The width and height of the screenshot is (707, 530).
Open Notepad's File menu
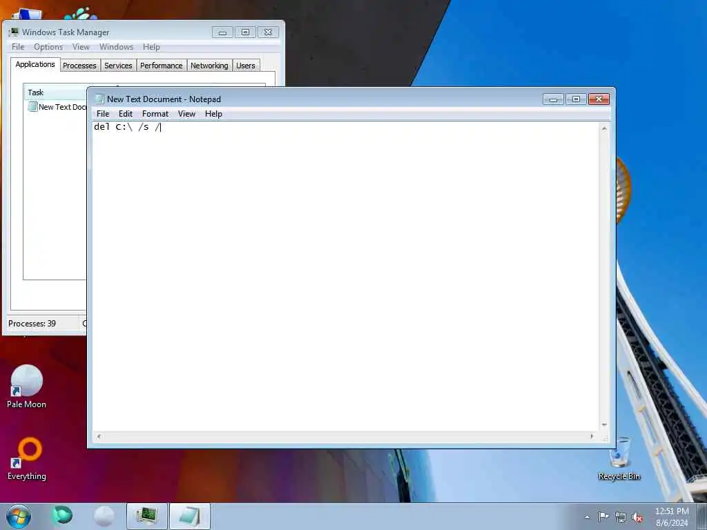103,114
